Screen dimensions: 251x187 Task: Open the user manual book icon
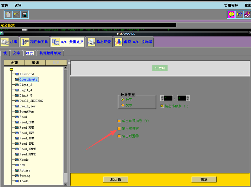pos(247,14)
